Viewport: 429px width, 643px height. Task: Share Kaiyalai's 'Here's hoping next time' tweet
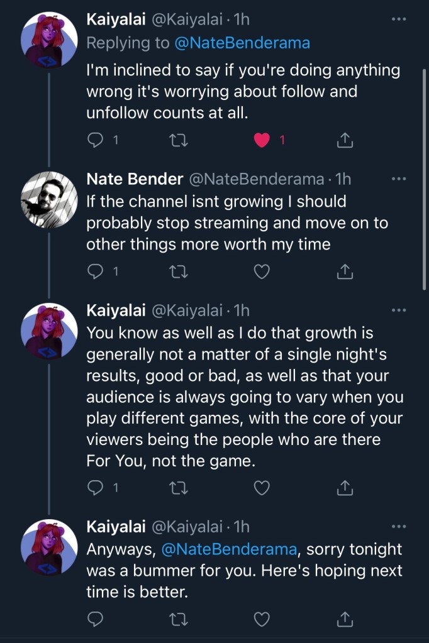[344, 619]
